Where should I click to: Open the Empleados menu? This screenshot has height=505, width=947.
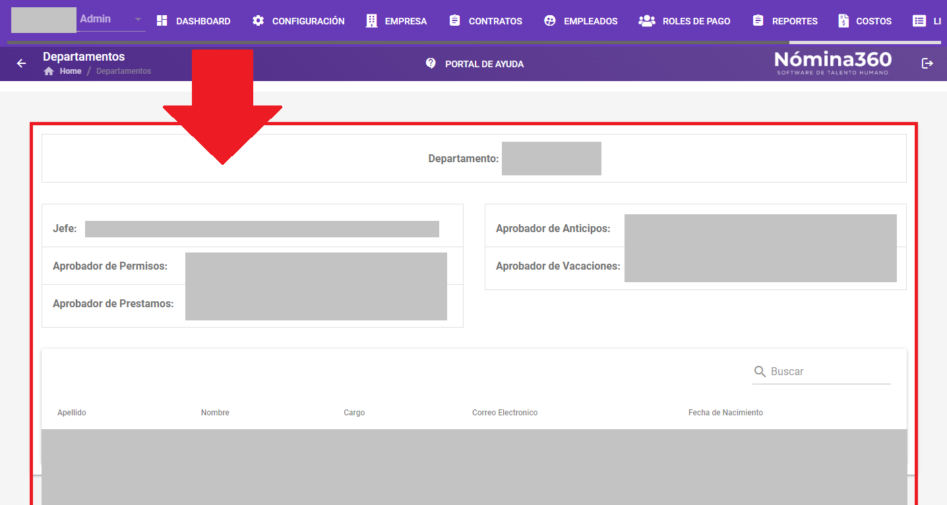[580, 21]
